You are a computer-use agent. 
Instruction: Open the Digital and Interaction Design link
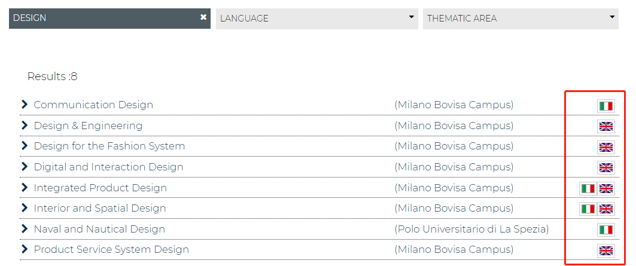(108, 167)
